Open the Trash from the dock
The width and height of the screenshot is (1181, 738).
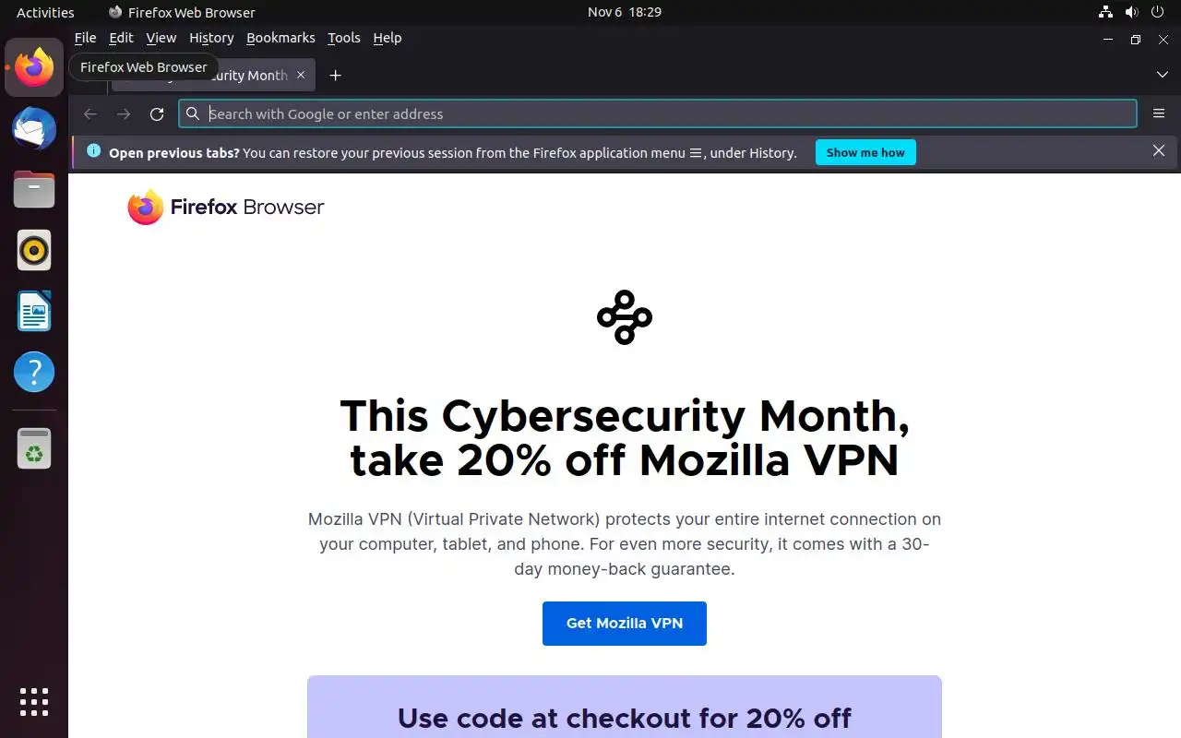pos(34,448)
